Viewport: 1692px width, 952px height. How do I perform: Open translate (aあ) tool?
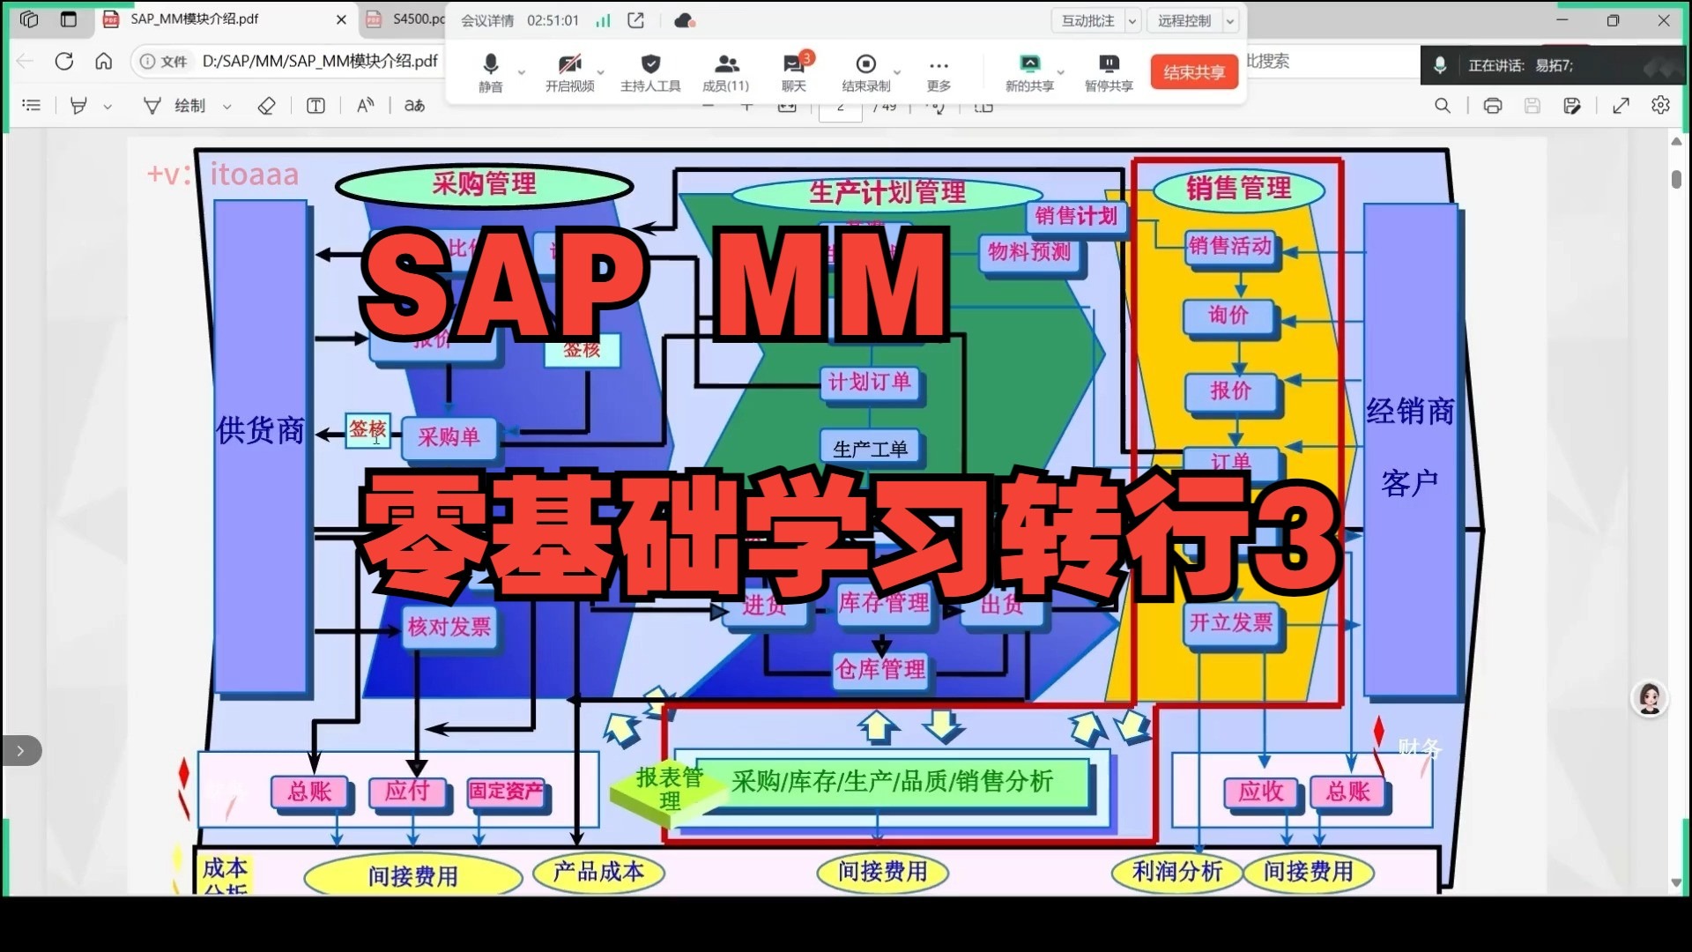[x=414, y=106]
